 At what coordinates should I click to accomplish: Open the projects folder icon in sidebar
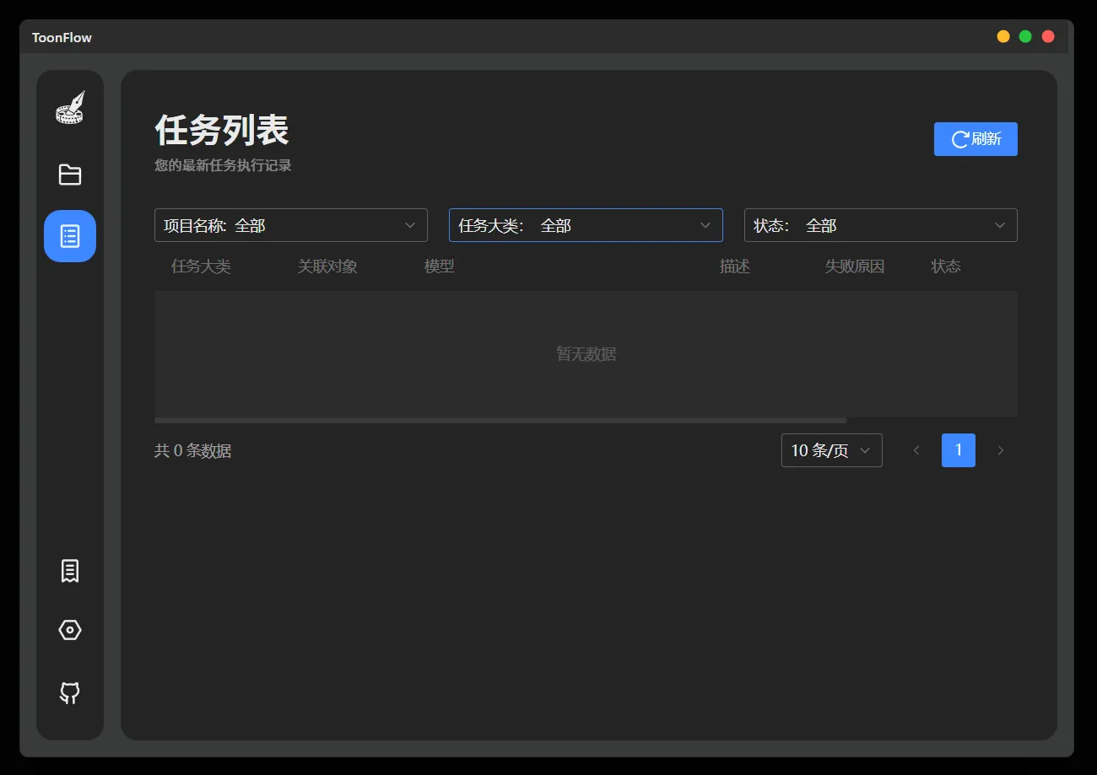[x=70, y=175]
